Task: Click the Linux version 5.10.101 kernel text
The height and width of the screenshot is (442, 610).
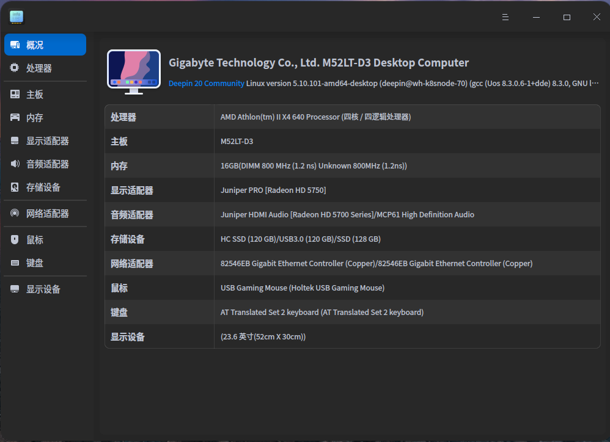Action: [422, 84]
